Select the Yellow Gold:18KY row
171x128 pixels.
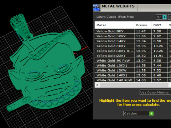(x=133, y=46)
